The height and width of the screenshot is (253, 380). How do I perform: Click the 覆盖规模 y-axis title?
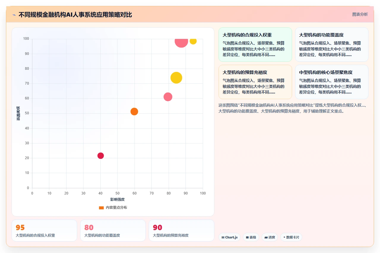pyautogui.click(x=18, y=113)
